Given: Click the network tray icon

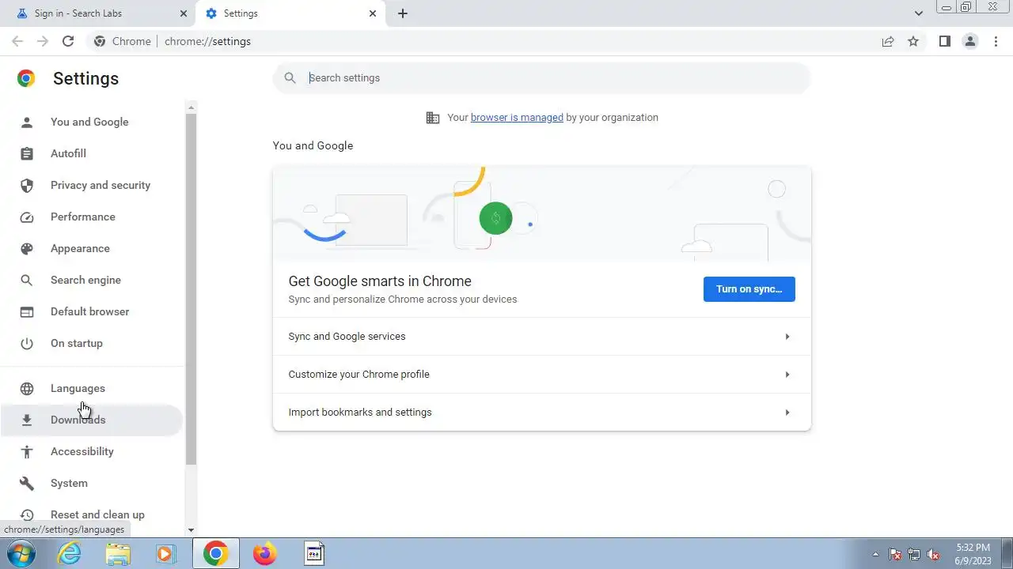Looking at the screenshot, I should tap(914, 554).
